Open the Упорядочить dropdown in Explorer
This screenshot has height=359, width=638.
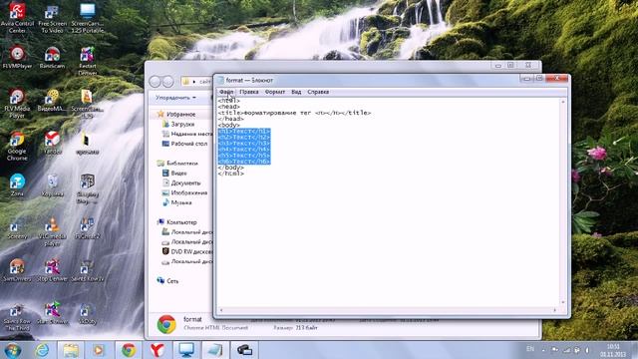[x=175, y=98]
